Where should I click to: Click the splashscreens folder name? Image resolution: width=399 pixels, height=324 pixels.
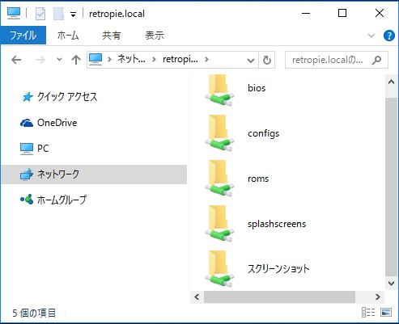coord(277,224)
